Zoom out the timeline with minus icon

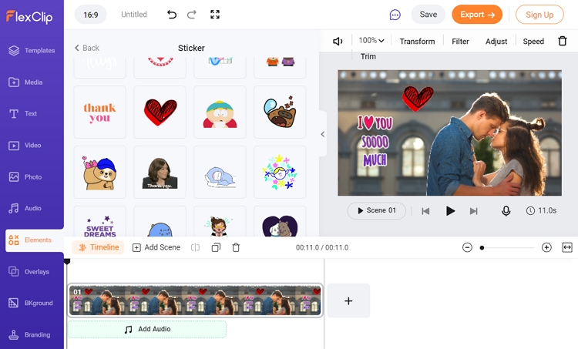(x=467, y=247)
